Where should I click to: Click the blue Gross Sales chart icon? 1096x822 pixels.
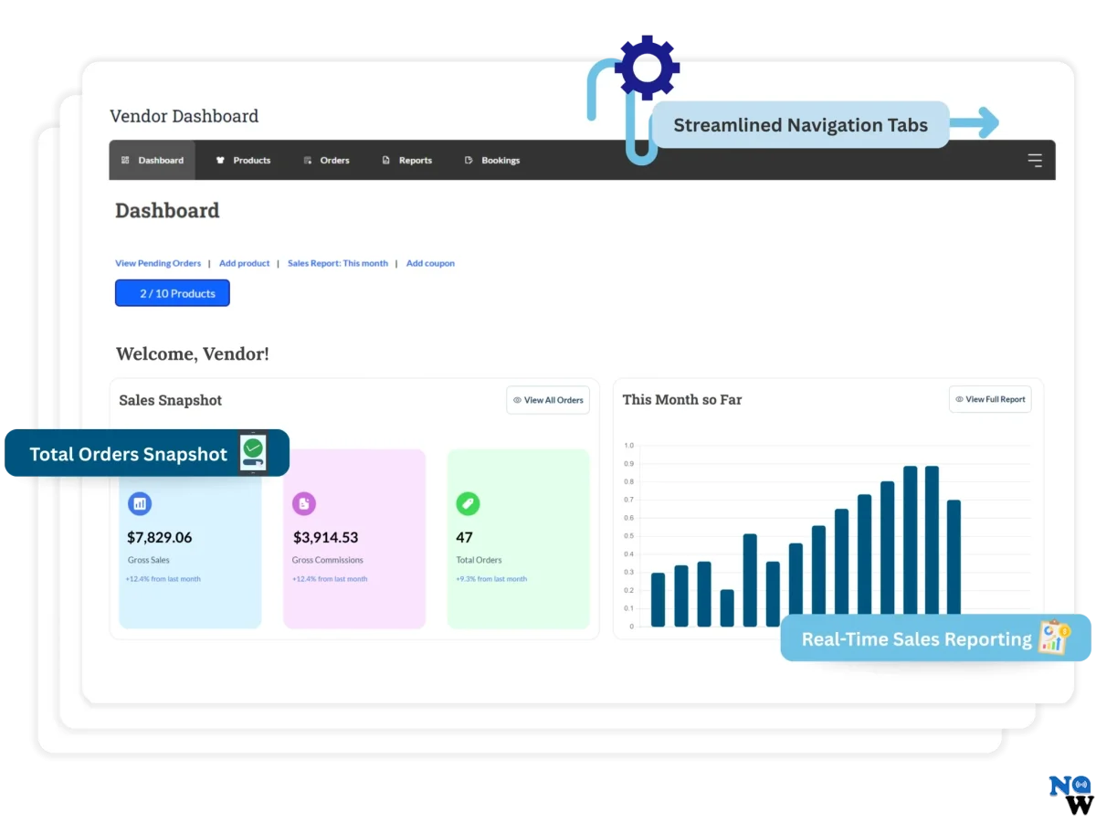140,503
